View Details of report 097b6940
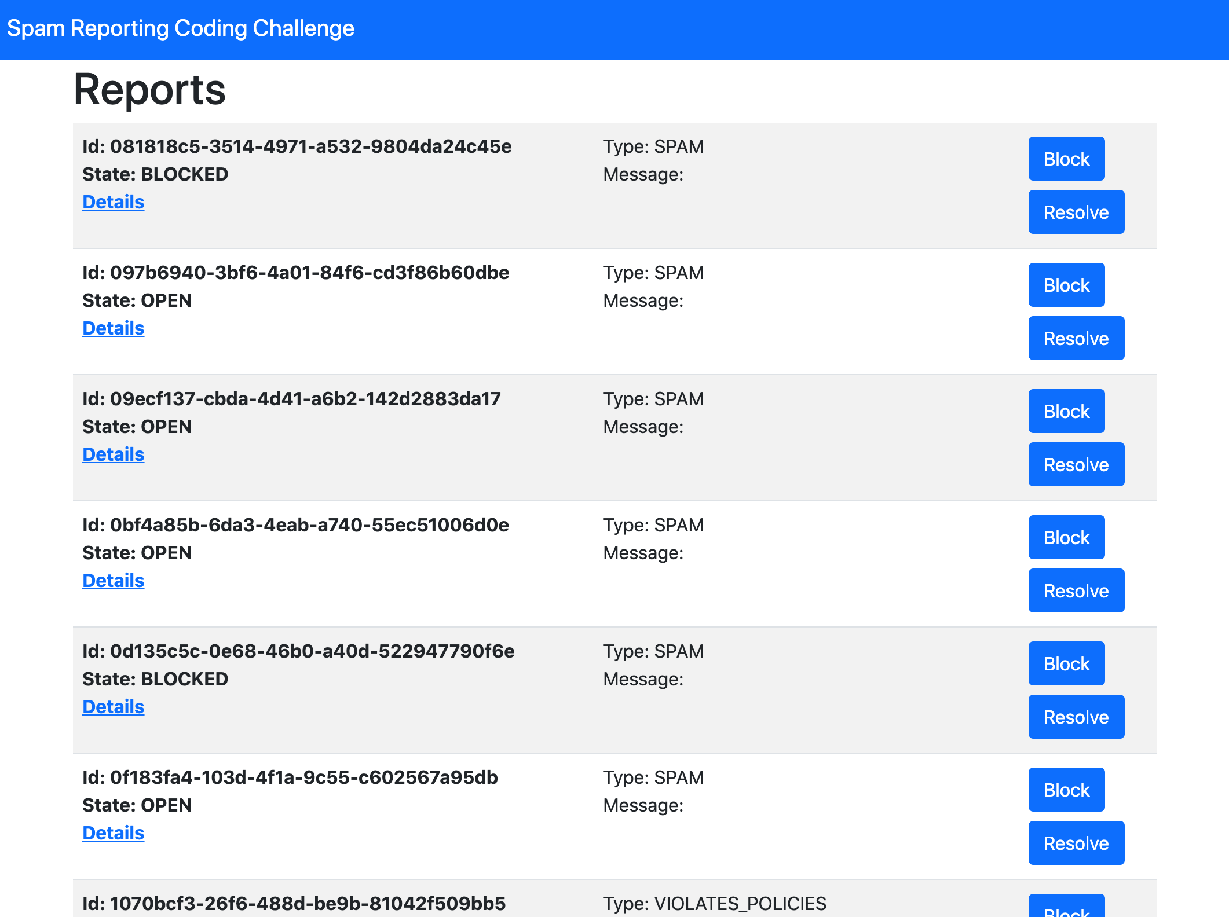Screen dimensions: 1229x917 click(113, 328)
